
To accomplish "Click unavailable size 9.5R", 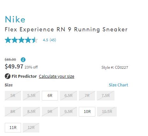I will pyautogui.click(x=68, y=112).
